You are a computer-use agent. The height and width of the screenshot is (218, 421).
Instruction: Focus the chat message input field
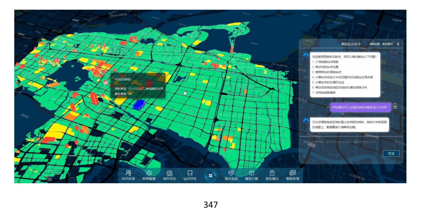[351, 142]
